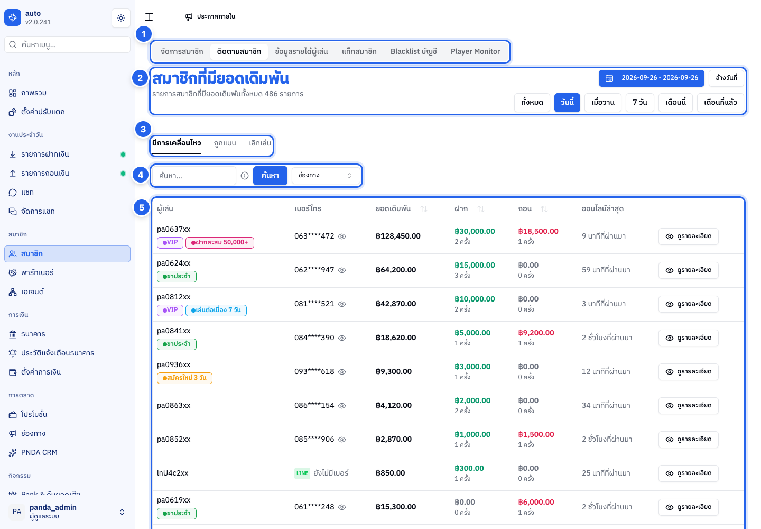Click the ค้นหาเมนู sidebar search field
Image resolution: width=761 pixels, height=529 pixels.
pos(68,44)
